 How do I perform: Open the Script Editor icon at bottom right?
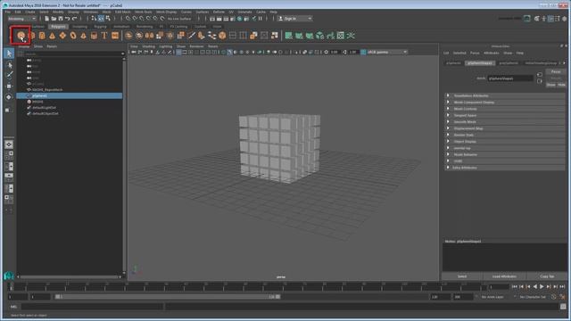point(563,307)
